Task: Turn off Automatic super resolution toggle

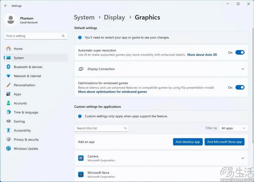Action: (x=240, y=52)
